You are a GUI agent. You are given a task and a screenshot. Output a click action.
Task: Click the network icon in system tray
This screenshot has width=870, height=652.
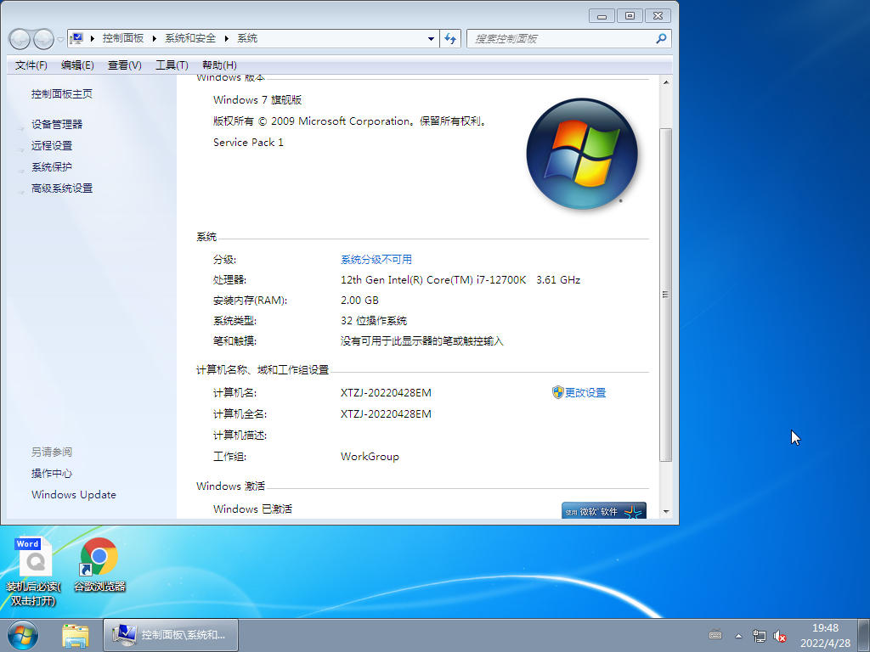(760, 634)
